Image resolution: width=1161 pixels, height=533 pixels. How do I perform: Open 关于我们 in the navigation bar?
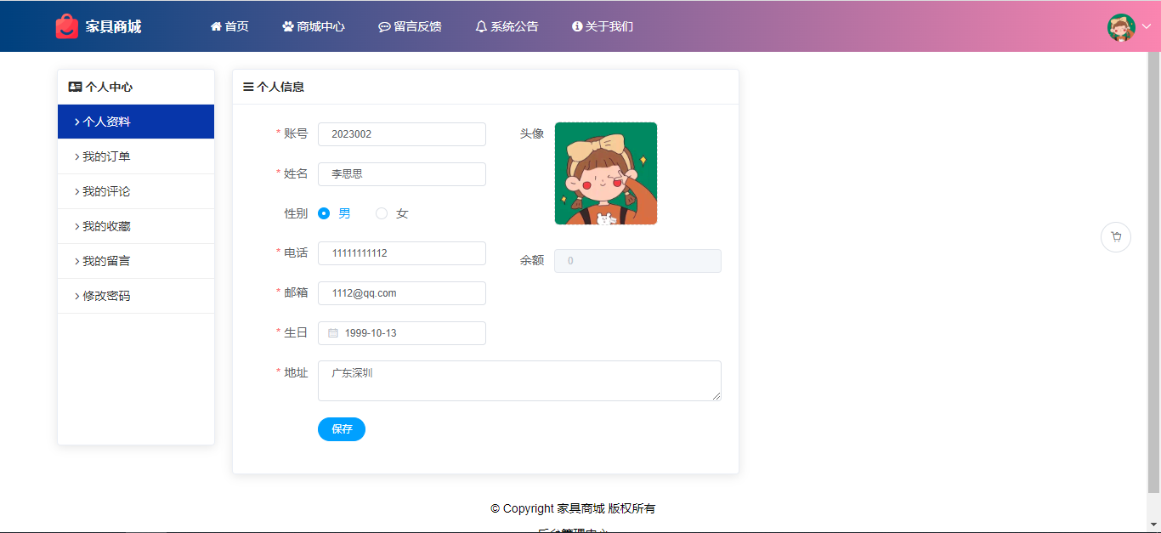[603, 26]
